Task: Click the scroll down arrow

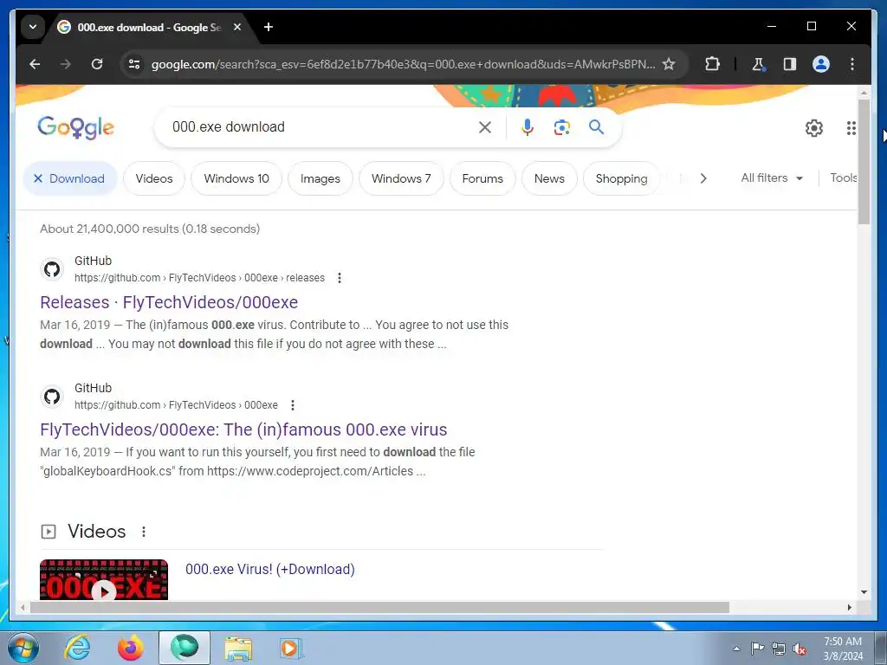Action: (864, 592)
